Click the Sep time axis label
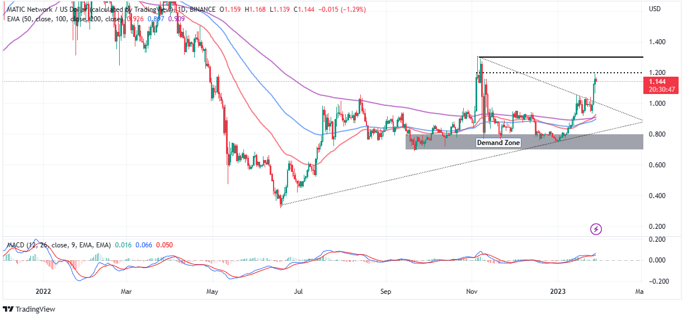This screenshot has height=319, width=687. pyautogui.click(x=385, y=292)
